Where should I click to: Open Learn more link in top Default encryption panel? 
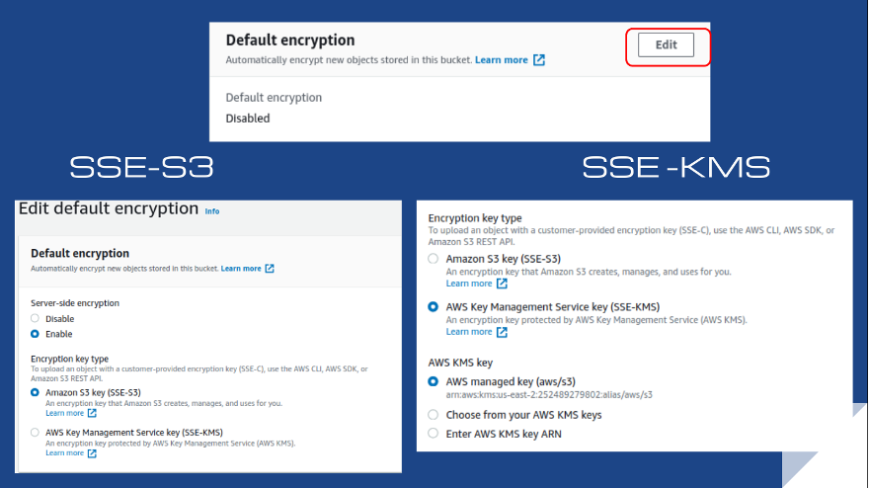click(501, 60)
